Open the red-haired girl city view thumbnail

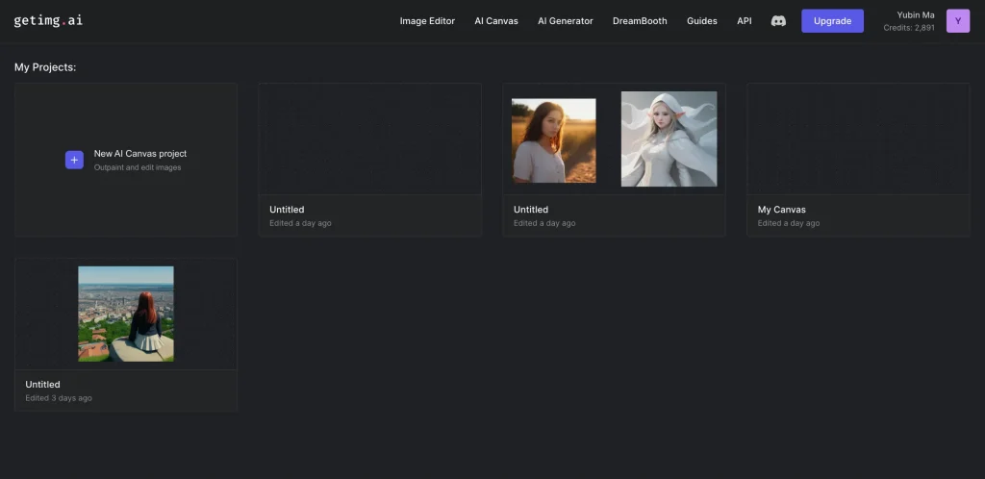[126, 314]
